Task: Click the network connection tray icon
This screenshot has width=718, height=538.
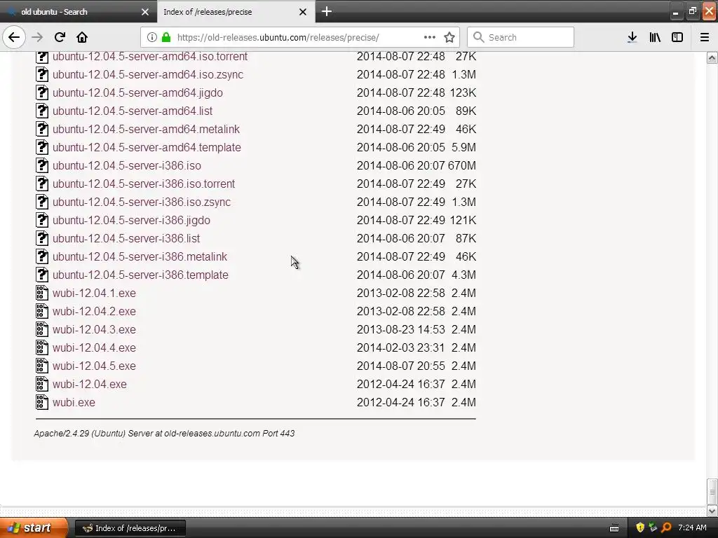Action: pos(653,528)
